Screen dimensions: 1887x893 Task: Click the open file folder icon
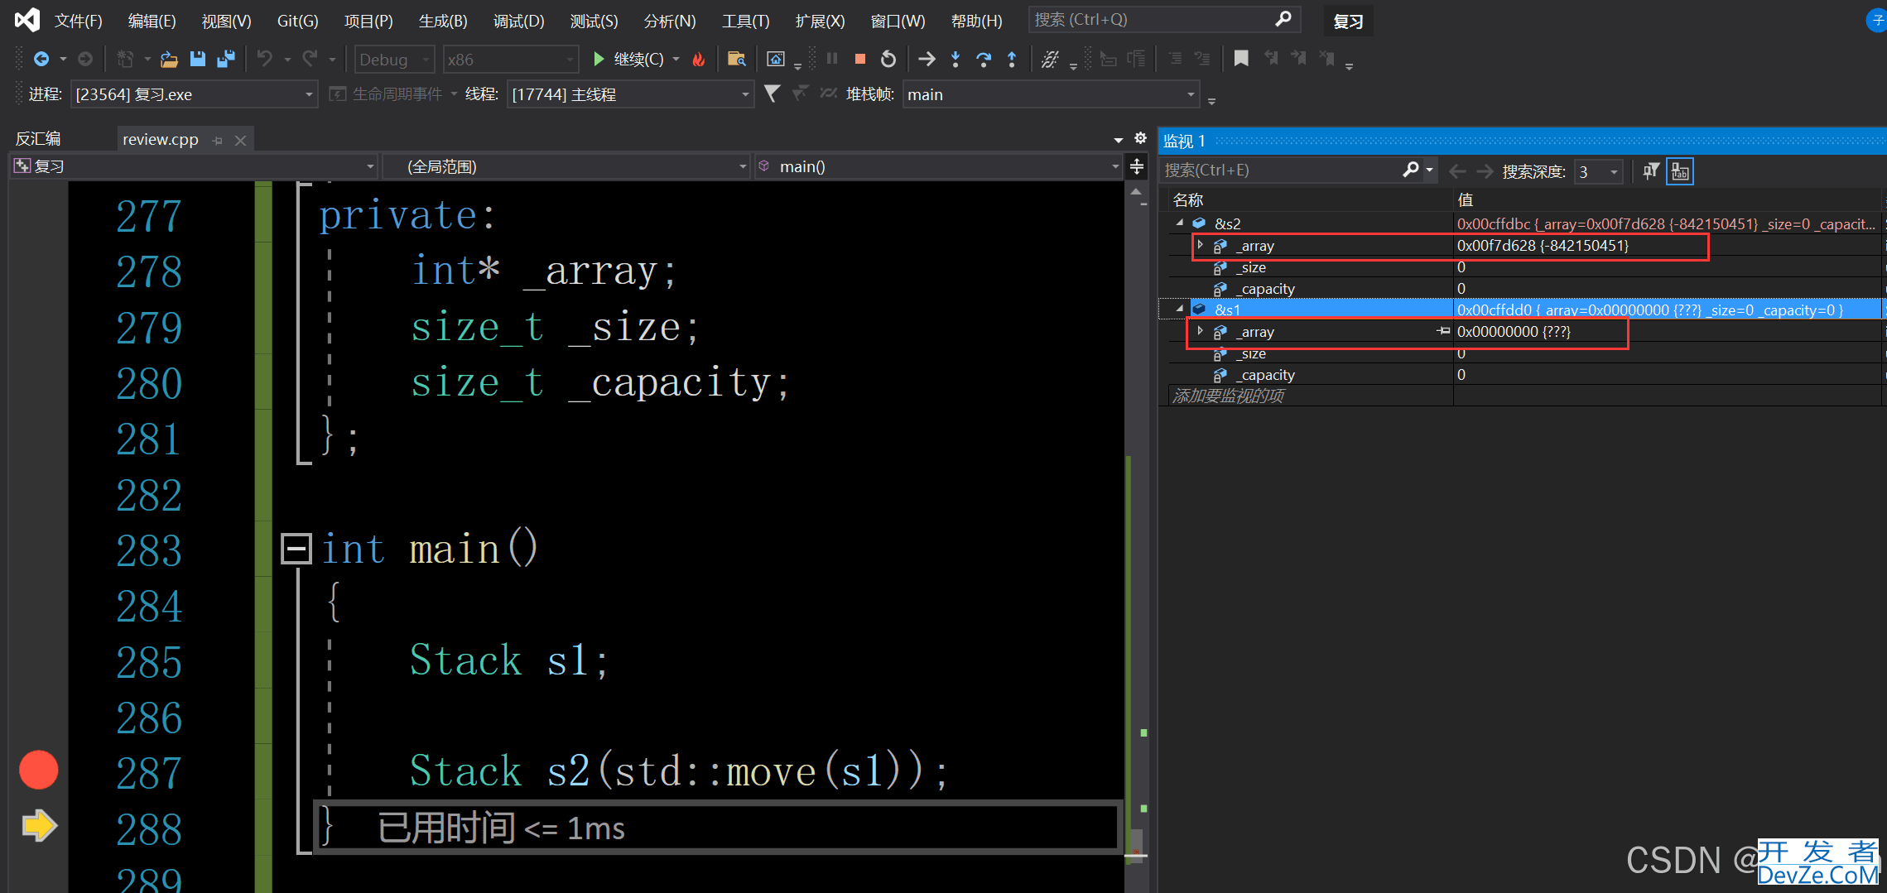click(169, 59)
